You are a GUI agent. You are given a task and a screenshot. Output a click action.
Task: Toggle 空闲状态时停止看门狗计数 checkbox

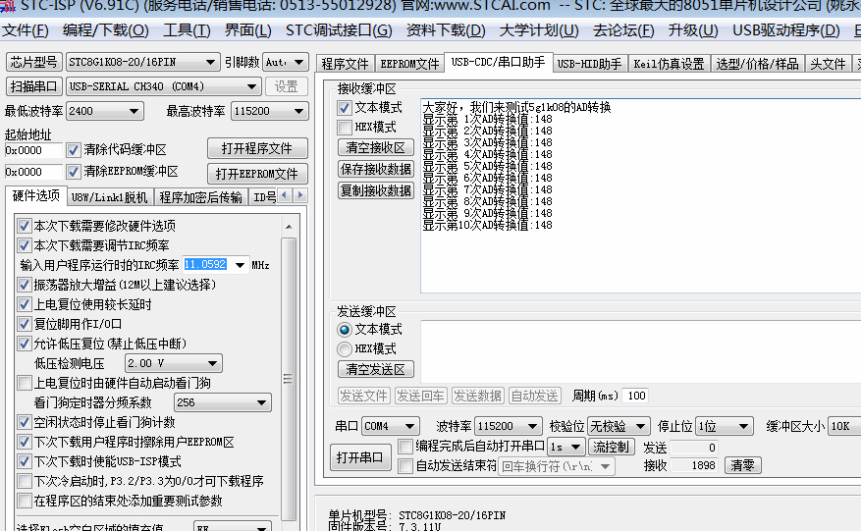coord(24,422)
